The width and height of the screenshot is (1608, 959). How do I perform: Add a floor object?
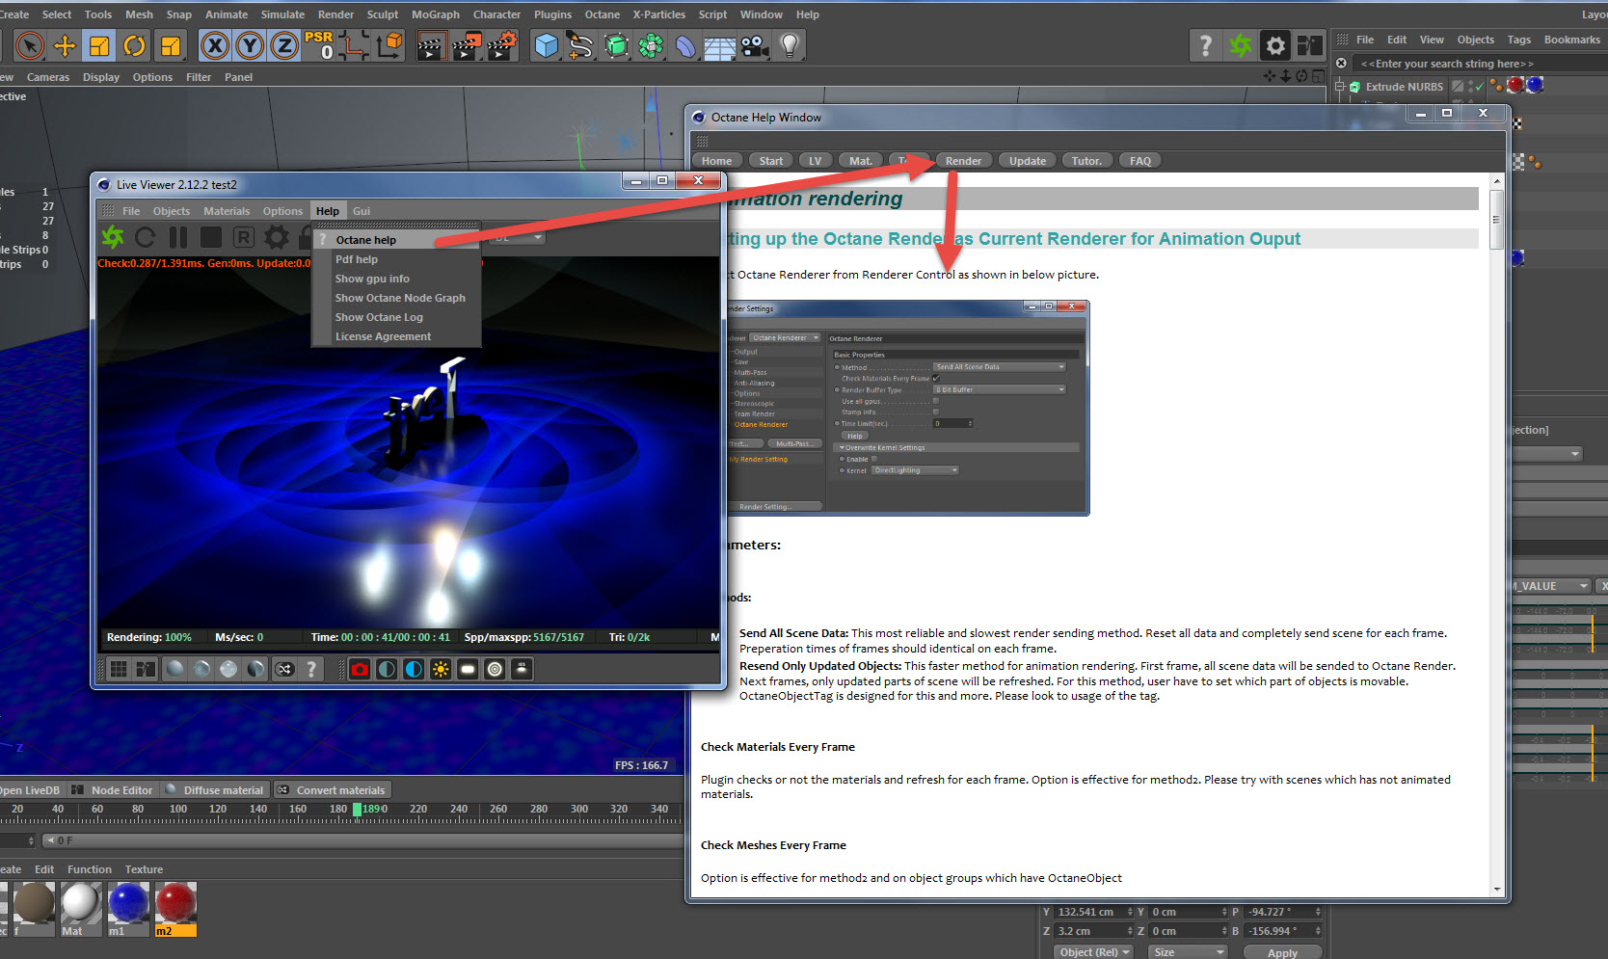click(x=720, y=45)
